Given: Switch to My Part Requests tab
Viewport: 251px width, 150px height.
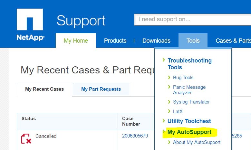Looking at the screenshot, I should [x=101, y=89].
